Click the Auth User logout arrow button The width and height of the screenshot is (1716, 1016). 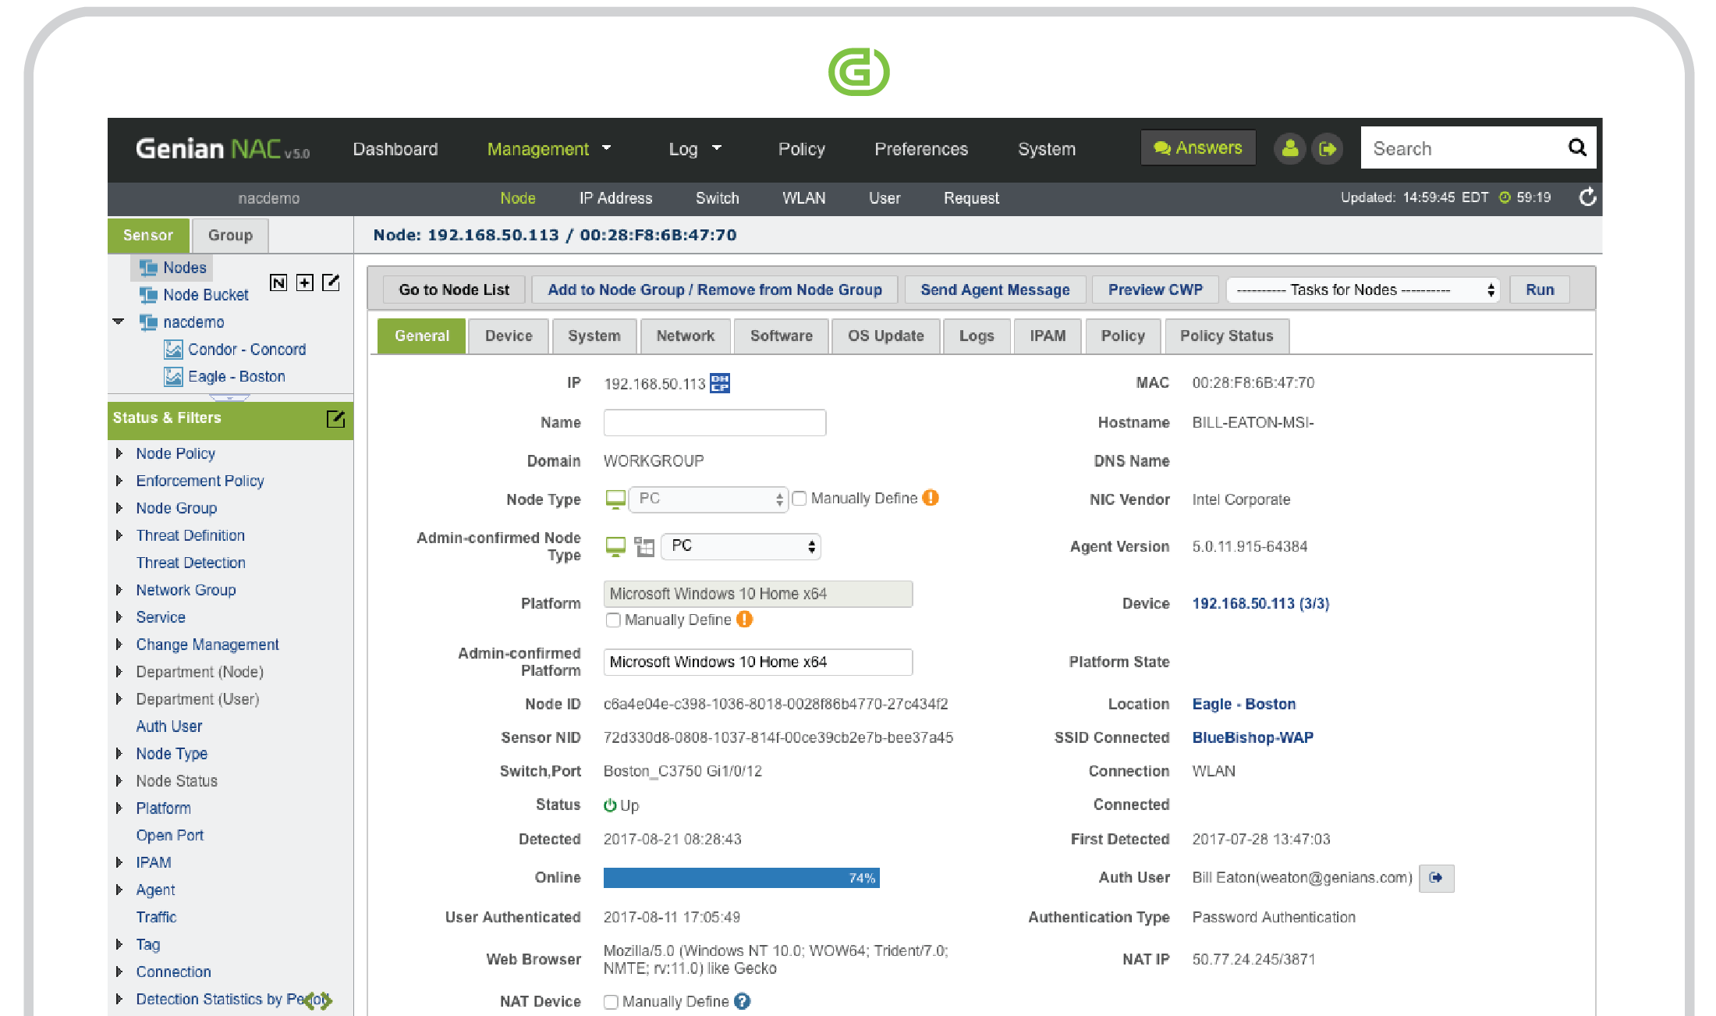[1436, 878]
